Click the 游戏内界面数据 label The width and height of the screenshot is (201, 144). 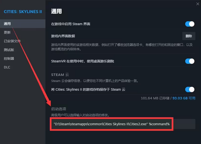pos(63,36)
